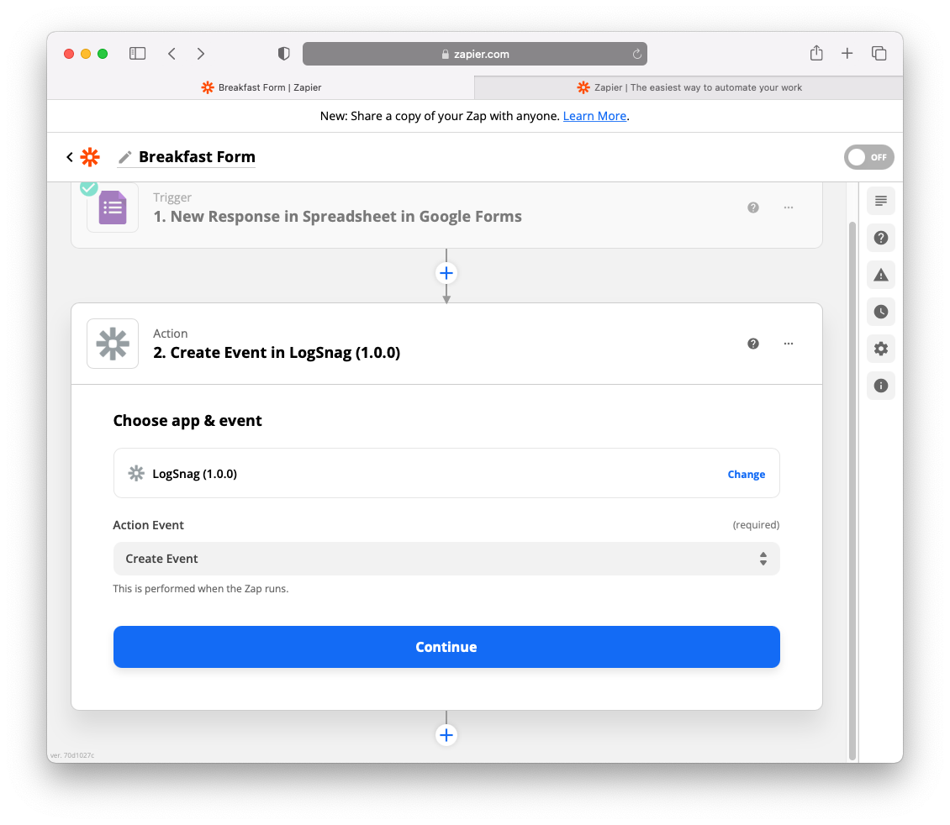Collapse the Create Event in LogSnag header
Viewport: 950px width, 825px height.
click(x=446, y=344)
